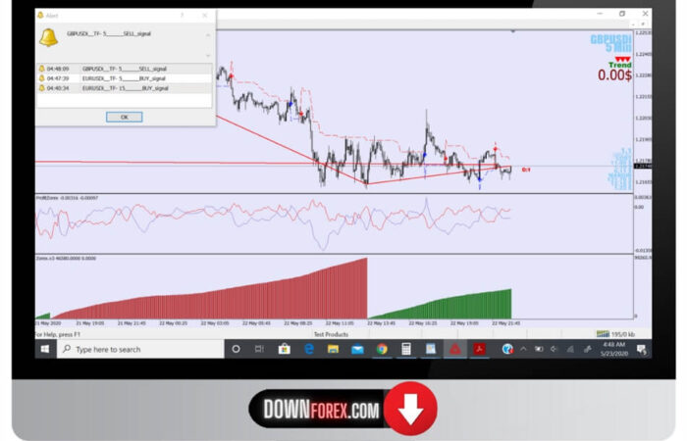
Task: Click the 22 May 11:05 time label
Action: [340, 323]
